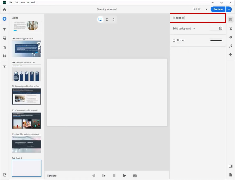The height and width of the screenshot is (180, 235).
Task: Open the border line style selector
Action: 216,40
